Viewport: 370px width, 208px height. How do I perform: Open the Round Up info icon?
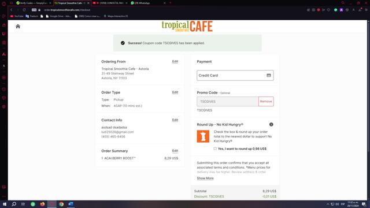[271, 125]
